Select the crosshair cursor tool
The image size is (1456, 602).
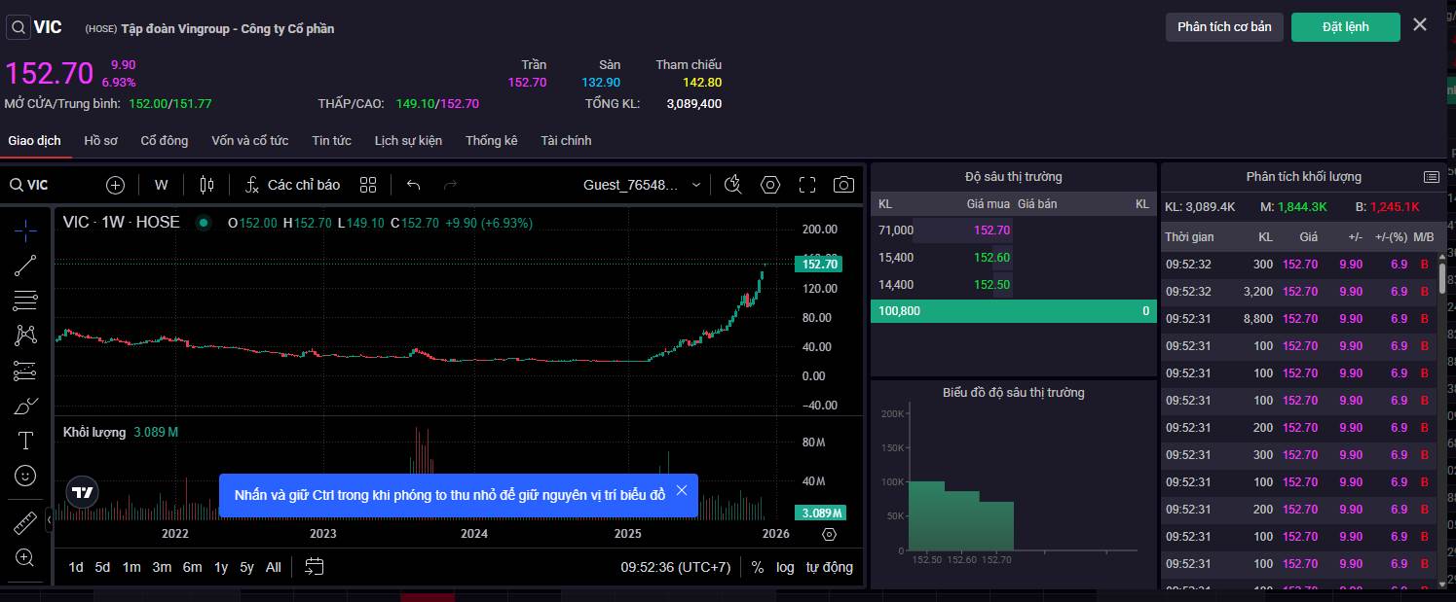click(x=26, y=230)
